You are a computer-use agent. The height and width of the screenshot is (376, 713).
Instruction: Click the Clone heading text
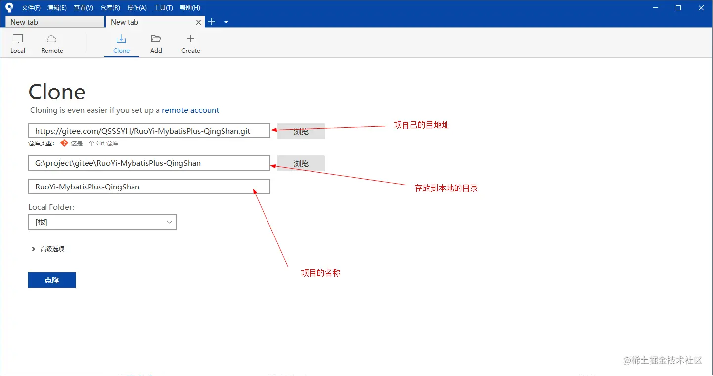[x=57, y=92]
